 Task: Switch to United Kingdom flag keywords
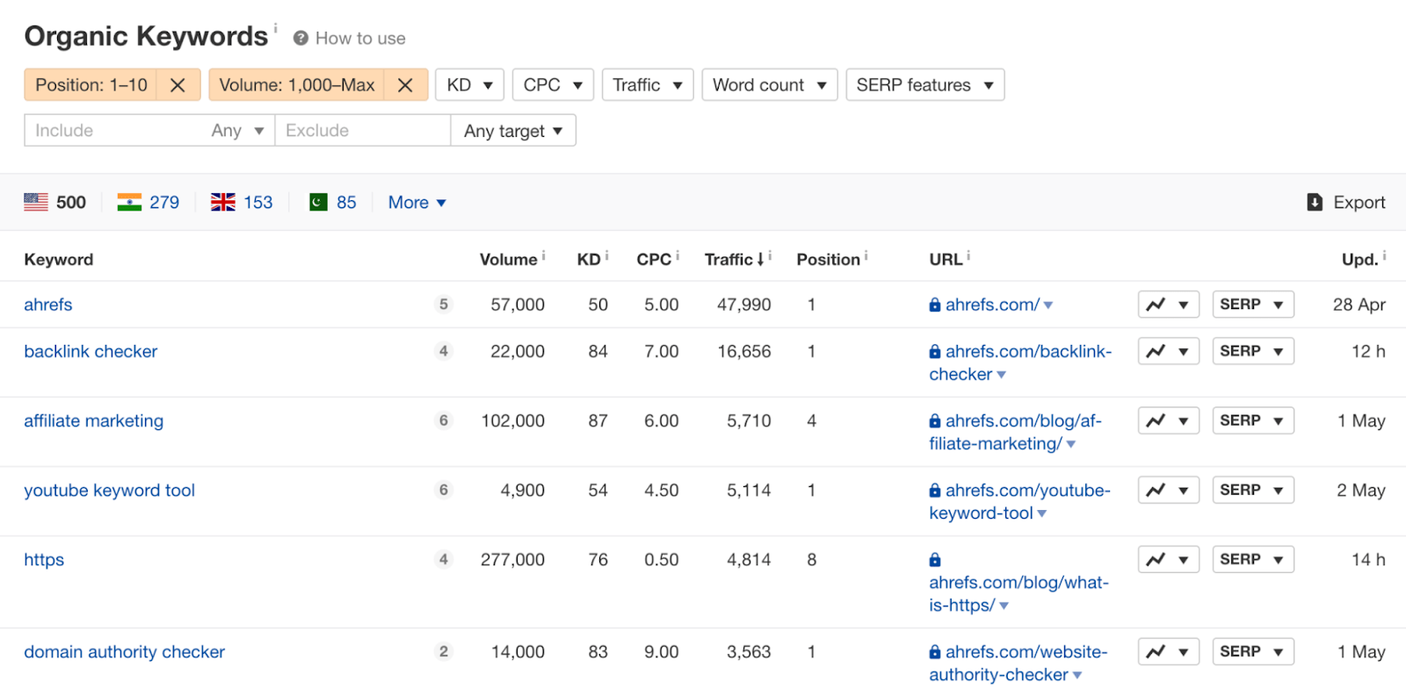tap(242, 203)
